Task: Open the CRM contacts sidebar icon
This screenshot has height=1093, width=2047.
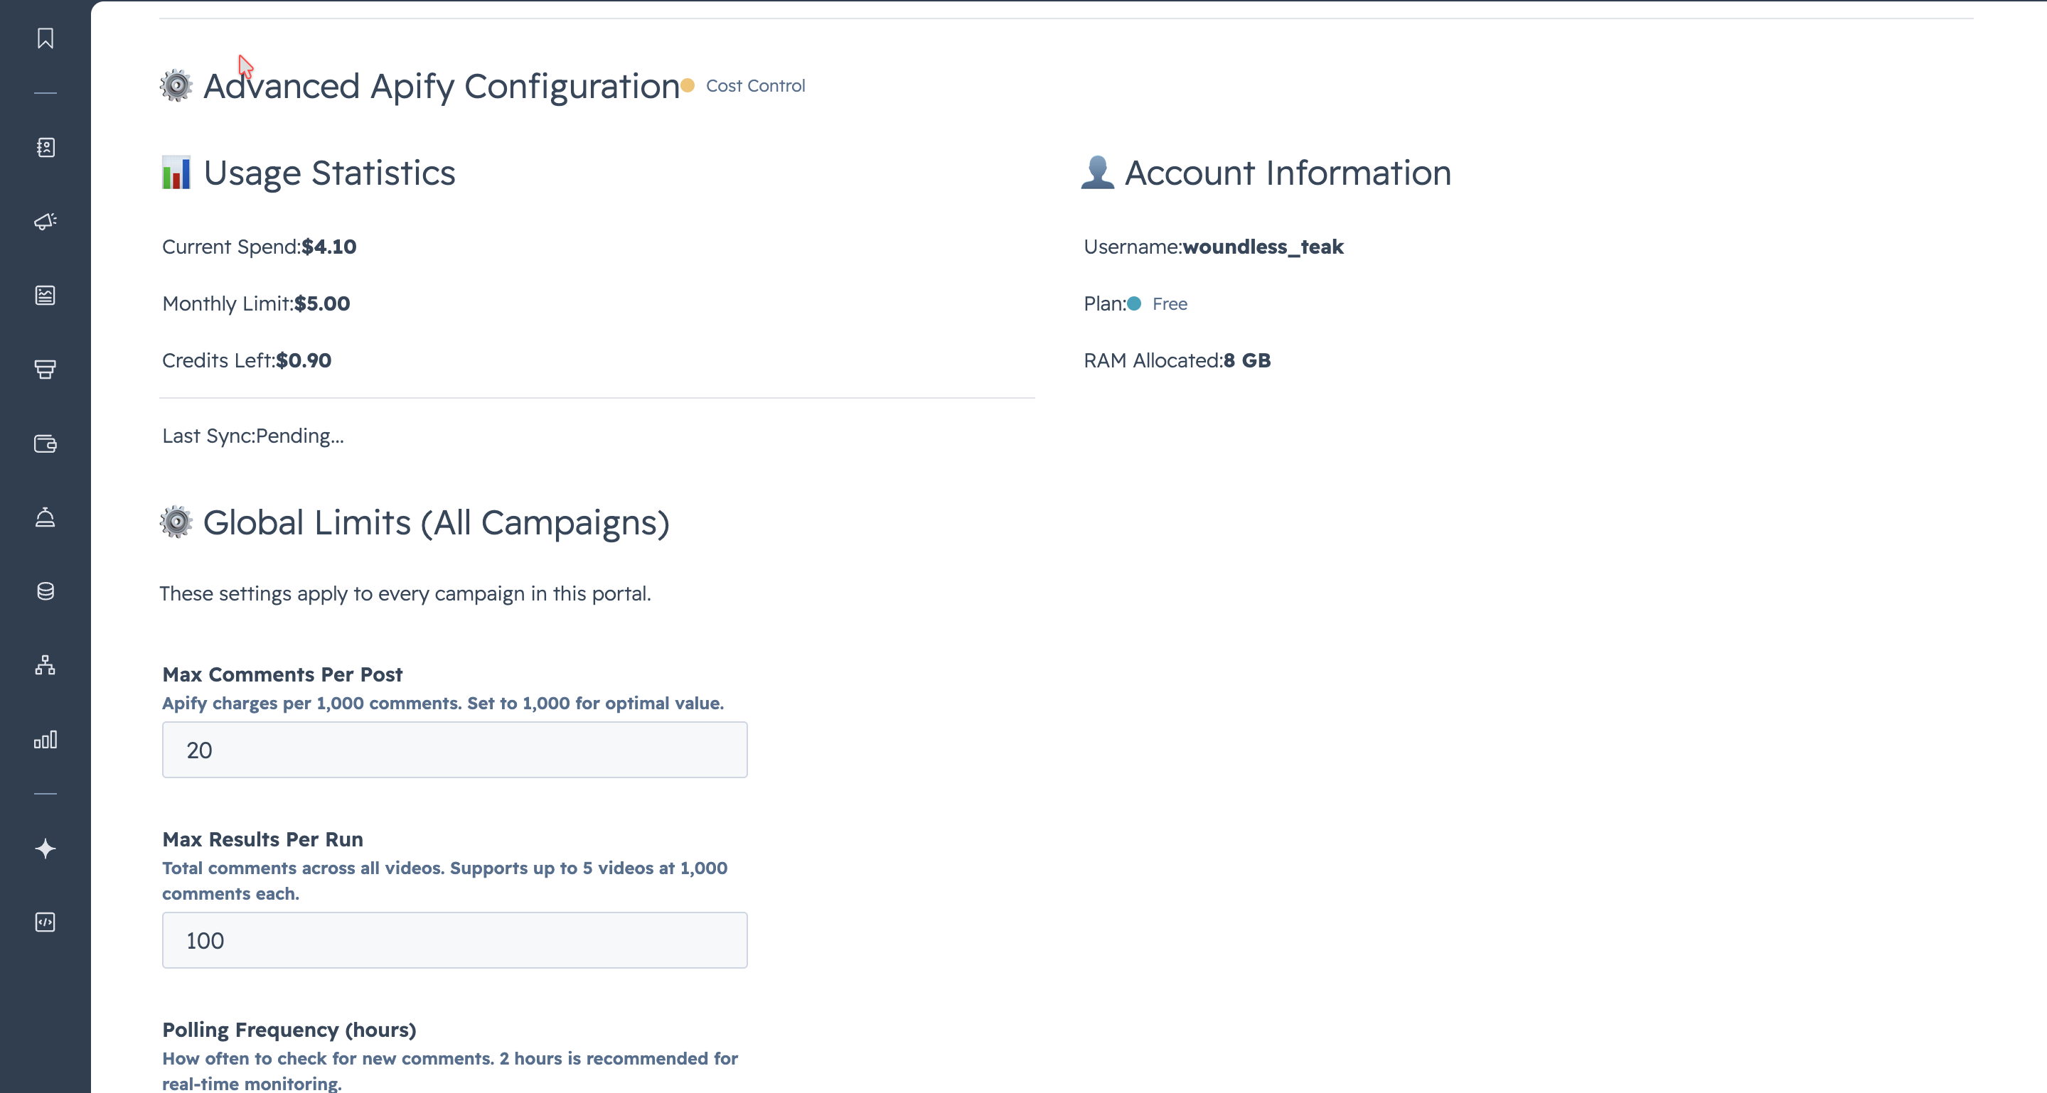Action: [46, 147]
